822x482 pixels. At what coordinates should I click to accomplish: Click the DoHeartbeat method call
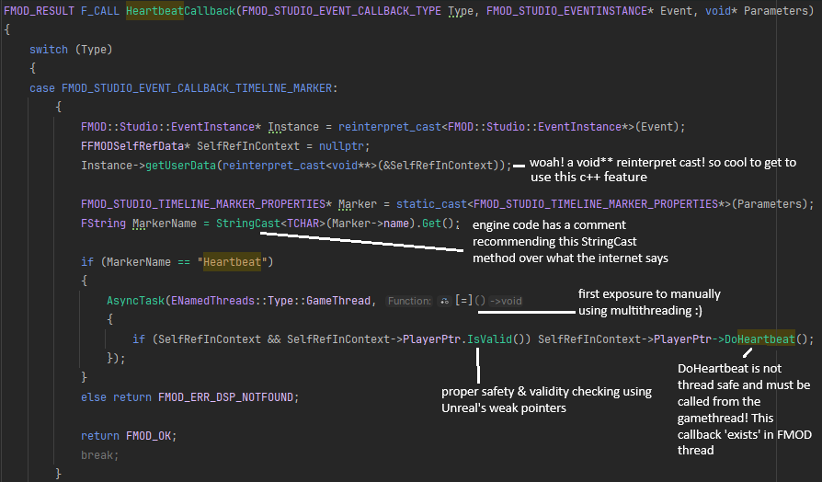tap(759, 339)
